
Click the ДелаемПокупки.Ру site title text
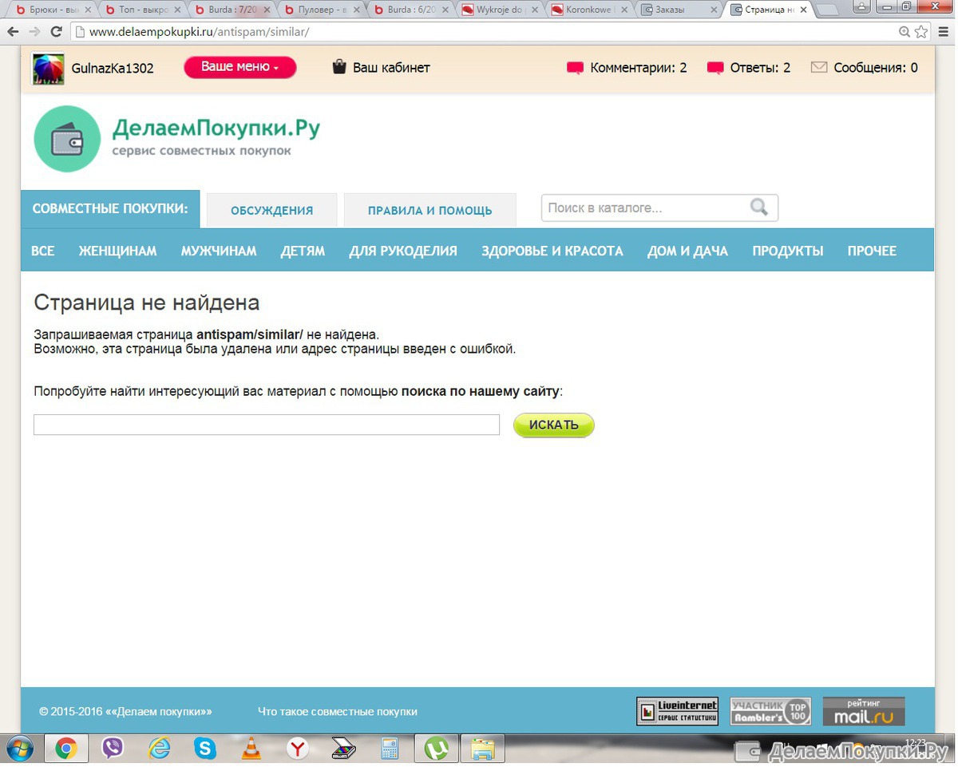pyautogui.click(x=216, y=128)
